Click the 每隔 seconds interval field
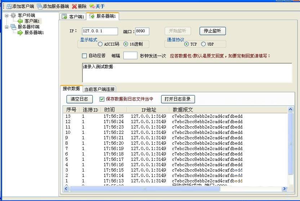Screen dimensions: 300x201 (130, 56)
